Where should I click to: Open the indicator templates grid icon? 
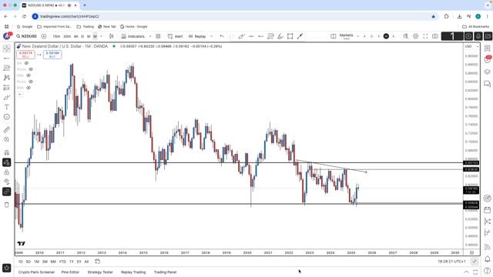158,36
